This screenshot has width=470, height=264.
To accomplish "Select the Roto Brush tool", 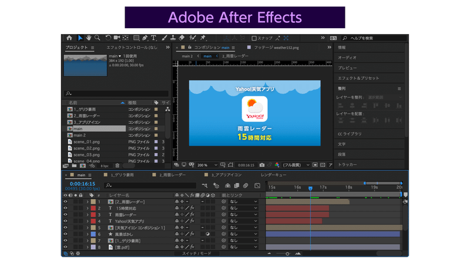I will (193, 38).
